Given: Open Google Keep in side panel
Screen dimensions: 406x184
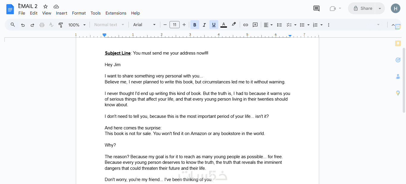Looking at the screenshot, I should pyautogui.click(x=398, y=43).
